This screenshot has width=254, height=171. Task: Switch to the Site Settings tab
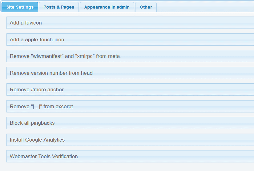(20, 7)
